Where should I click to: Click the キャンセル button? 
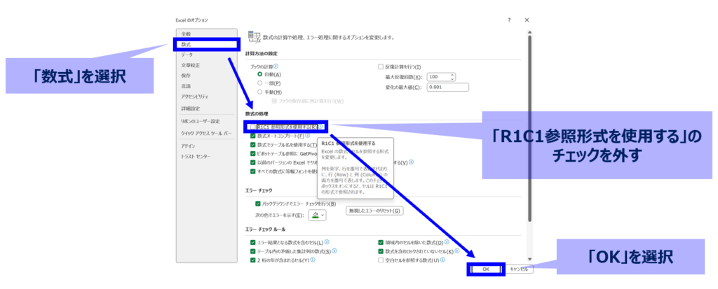point(519,269)
